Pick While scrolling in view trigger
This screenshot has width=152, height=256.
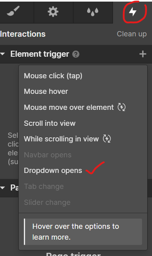point(61,139)
